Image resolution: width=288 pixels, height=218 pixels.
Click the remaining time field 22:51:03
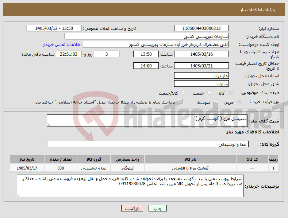tap(69, 54)
